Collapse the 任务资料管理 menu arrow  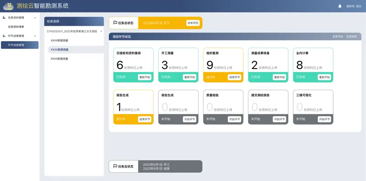(x=35, y=18)
